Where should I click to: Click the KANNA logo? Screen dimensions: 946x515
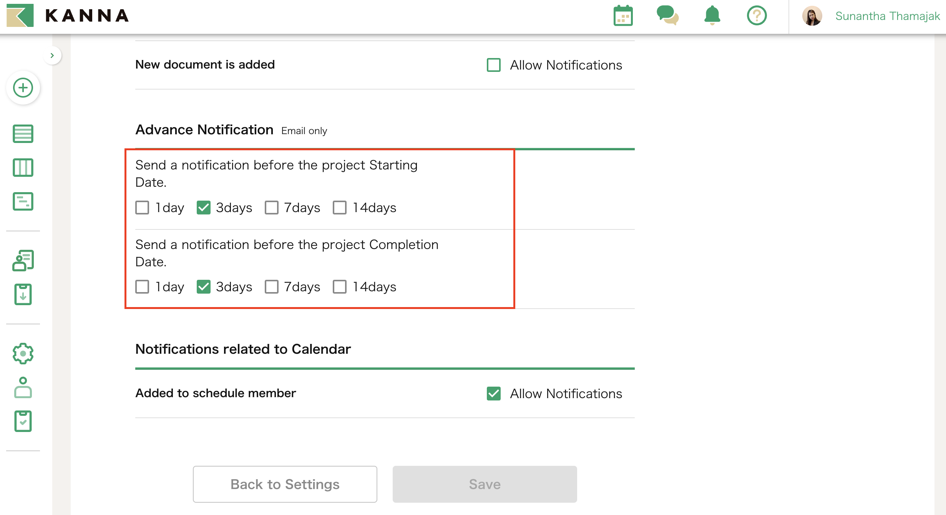pos(68,16)
